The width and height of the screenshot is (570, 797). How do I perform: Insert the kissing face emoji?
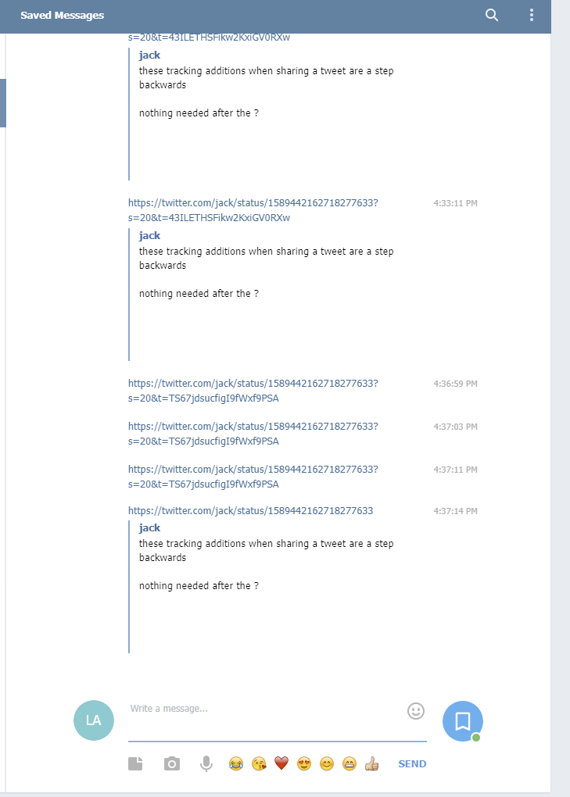(x=259, y=764)
